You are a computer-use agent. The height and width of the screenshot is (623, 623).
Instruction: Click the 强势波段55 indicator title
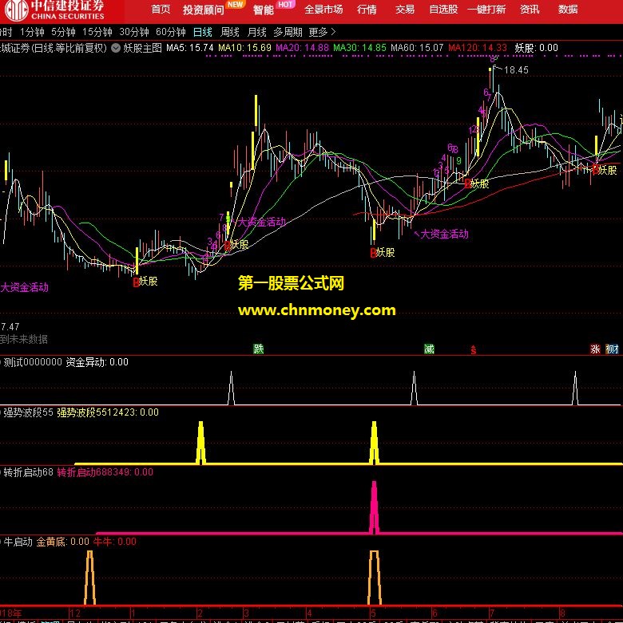click(28, 412)
